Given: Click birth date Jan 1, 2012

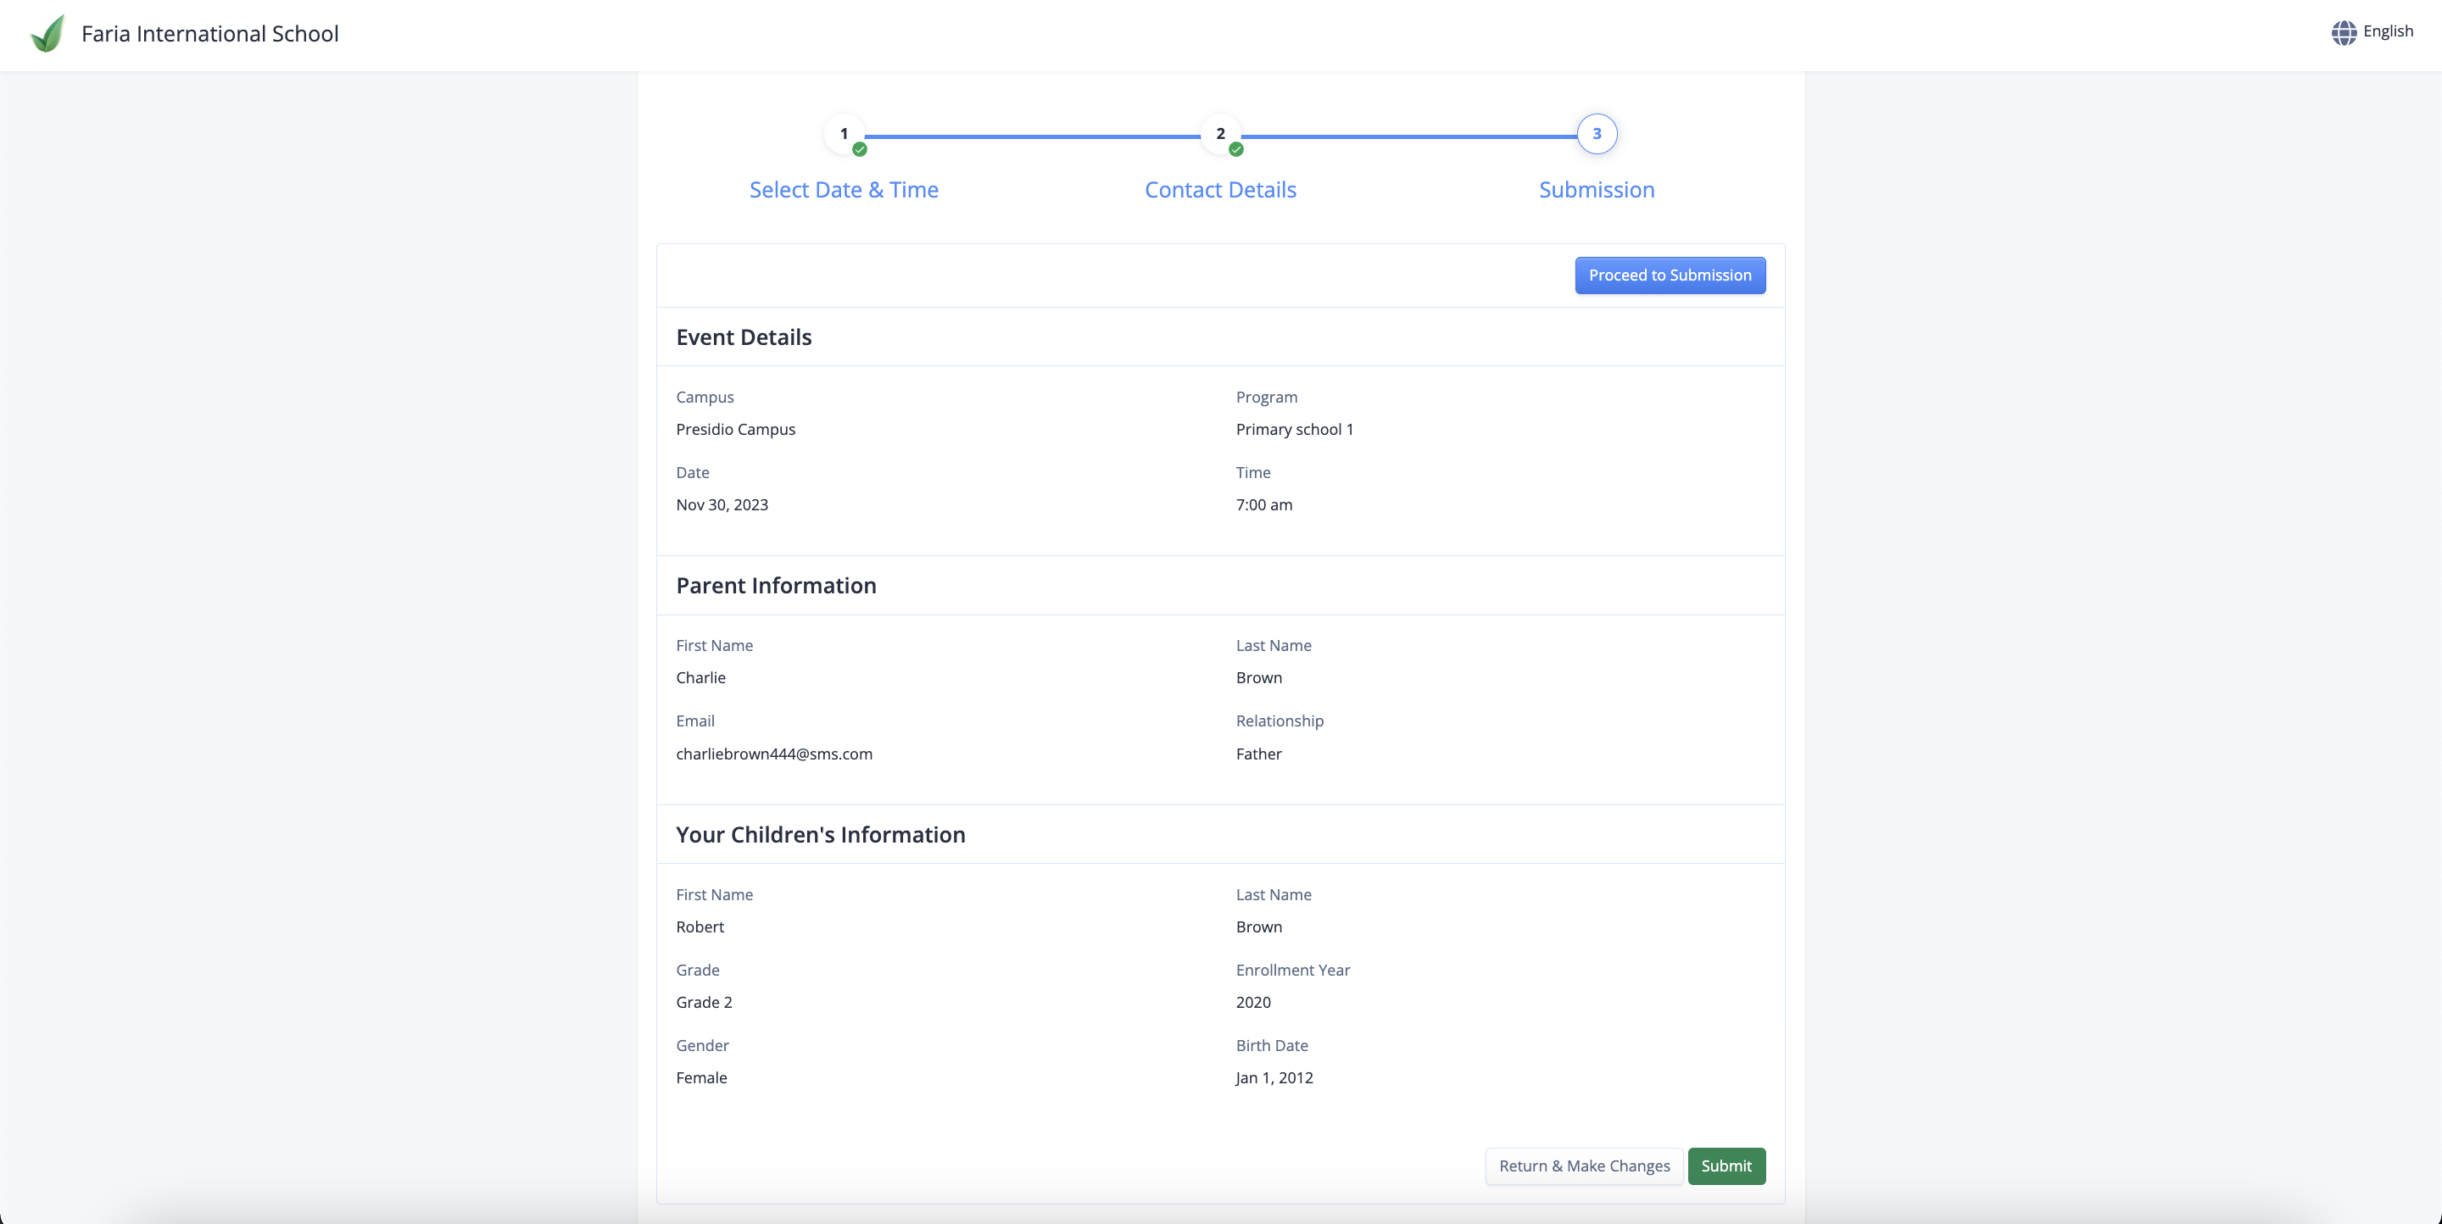Looking at the screenshot, I should [x=1274, y=1078].
